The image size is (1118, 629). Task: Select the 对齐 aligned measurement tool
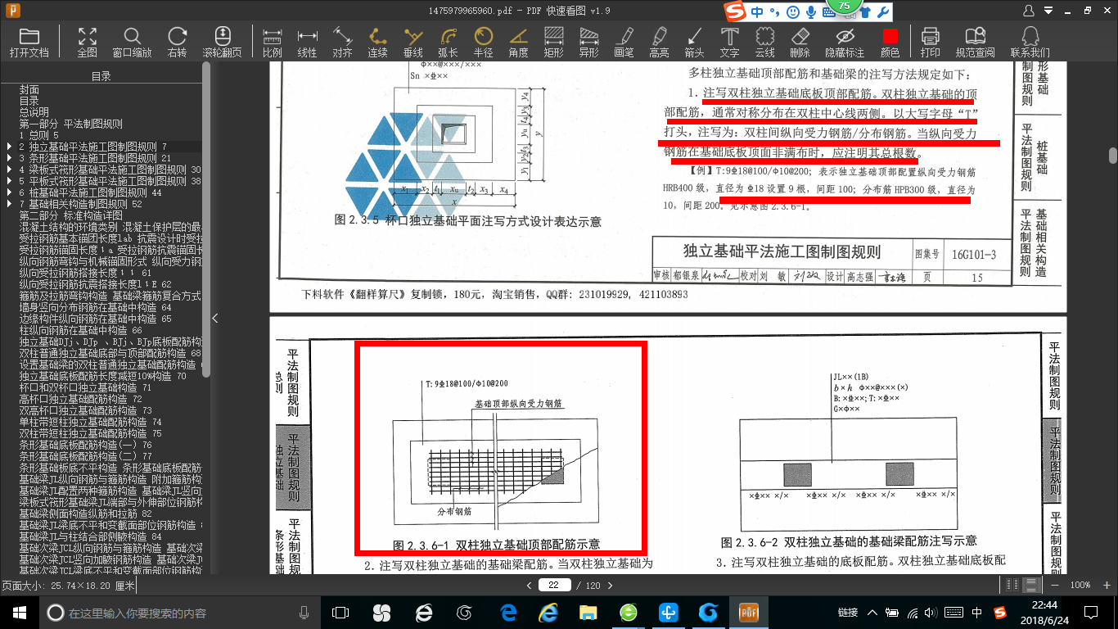point(342,42)
